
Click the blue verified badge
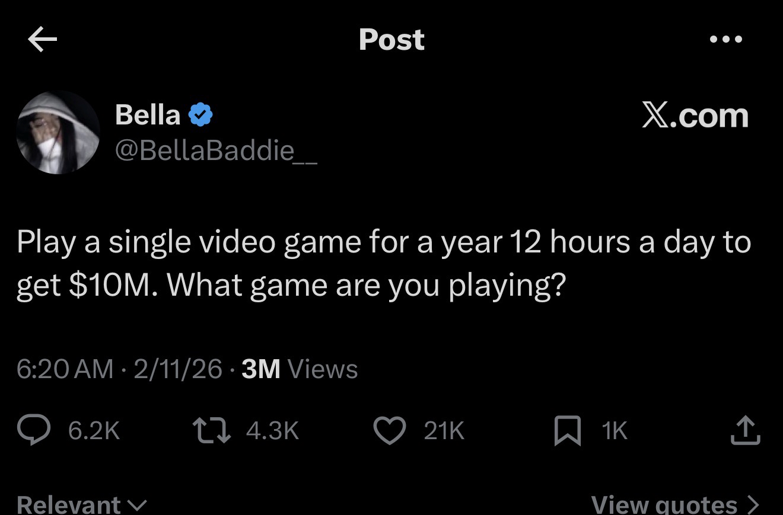coord(200,115)
